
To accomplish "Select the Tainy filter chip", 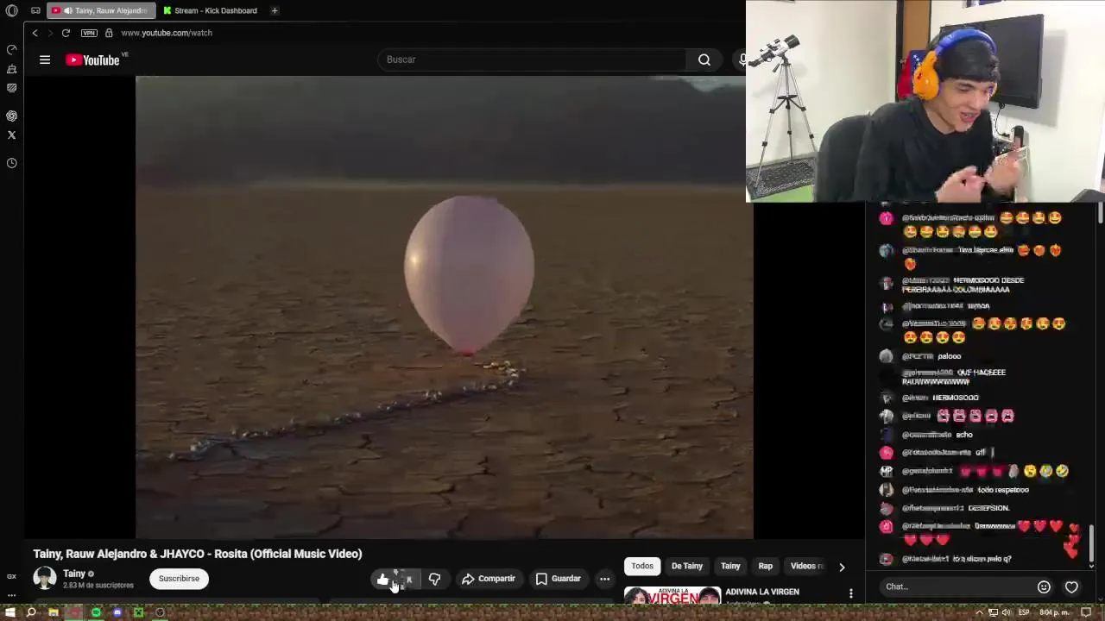I will point(730,566).
